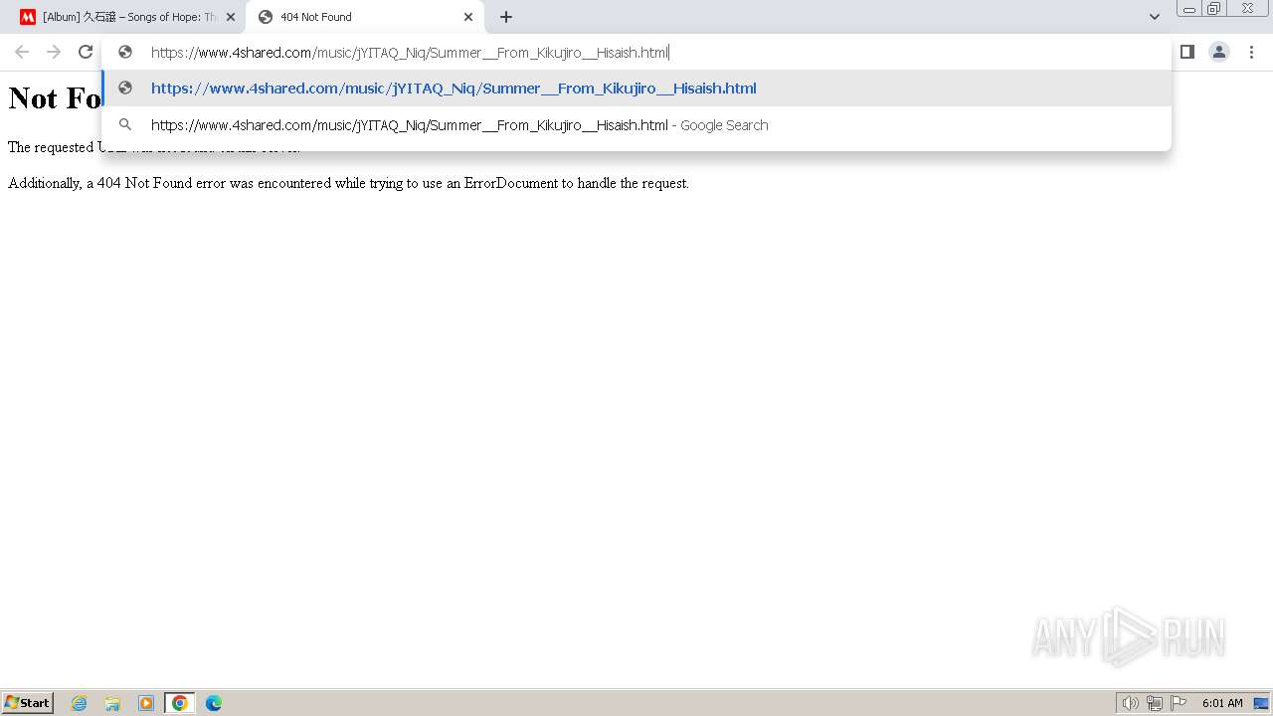
Task: Click inside the address bar URL text
Action: pyautogui.click(x=410, y=53)
